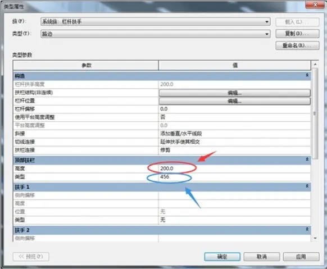Open the 类型 type dropdown showing 路边

(x=156, y=34)
